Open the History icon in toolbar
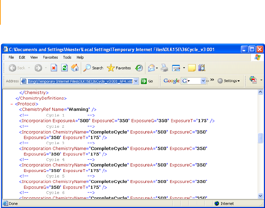Screen dimensions: 265x208 139,68
